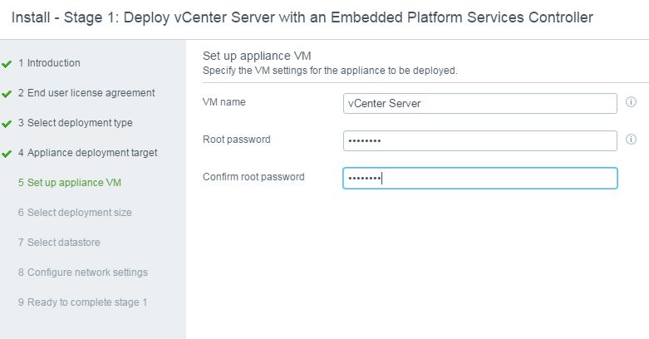This screenshot has width=649, height=339.
Task: Open step 7 Select datastore
Action: 59,242
